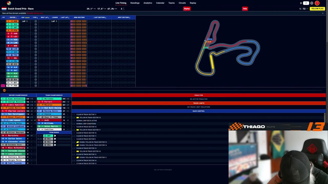Click the McLaren logo in team championship

[x=43, y=105]
